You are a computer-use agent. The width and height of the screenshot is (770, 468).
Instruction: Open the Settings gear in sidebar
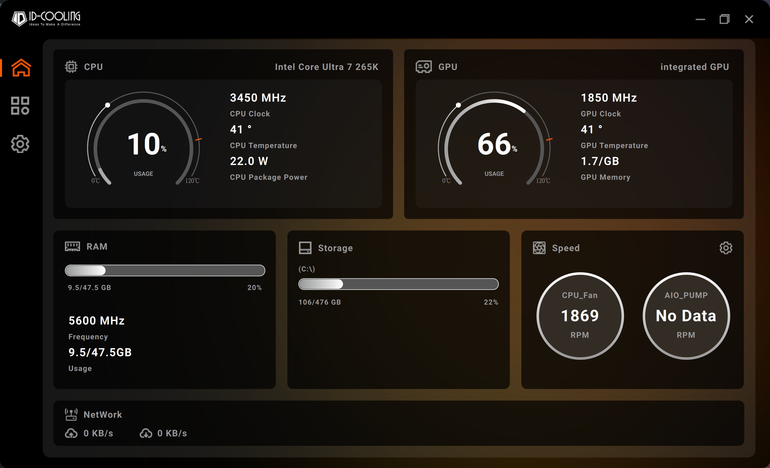tap(20, 144)
